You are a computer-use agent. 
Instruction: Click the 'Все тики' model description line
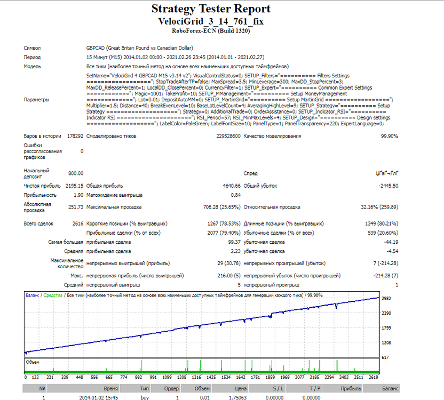click(187, 67)
